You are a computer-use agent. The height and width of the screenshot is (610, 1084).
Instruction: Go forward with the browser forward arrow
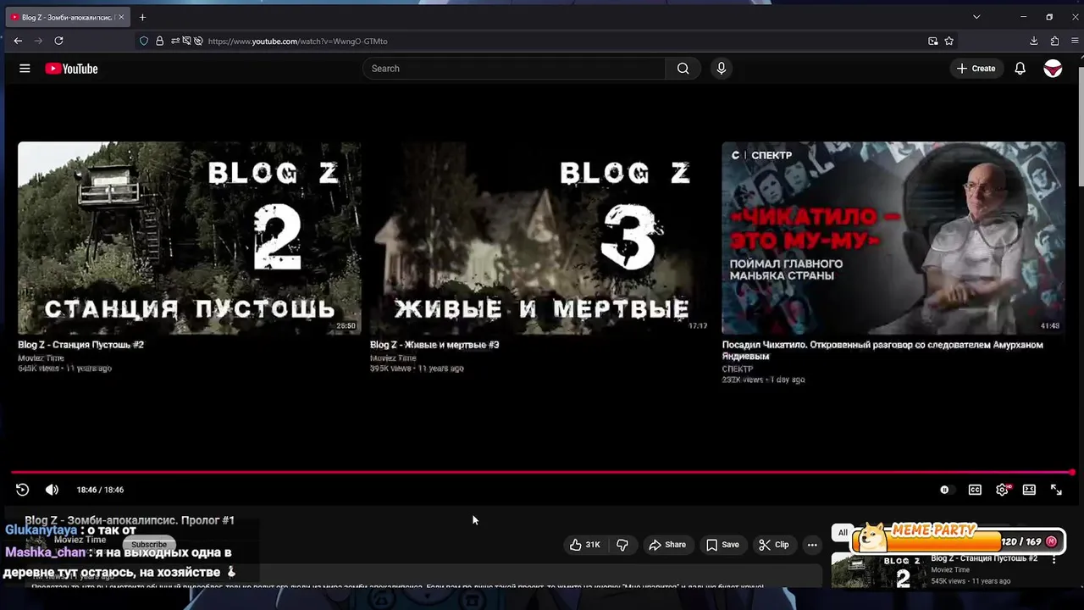click(38, 41)
